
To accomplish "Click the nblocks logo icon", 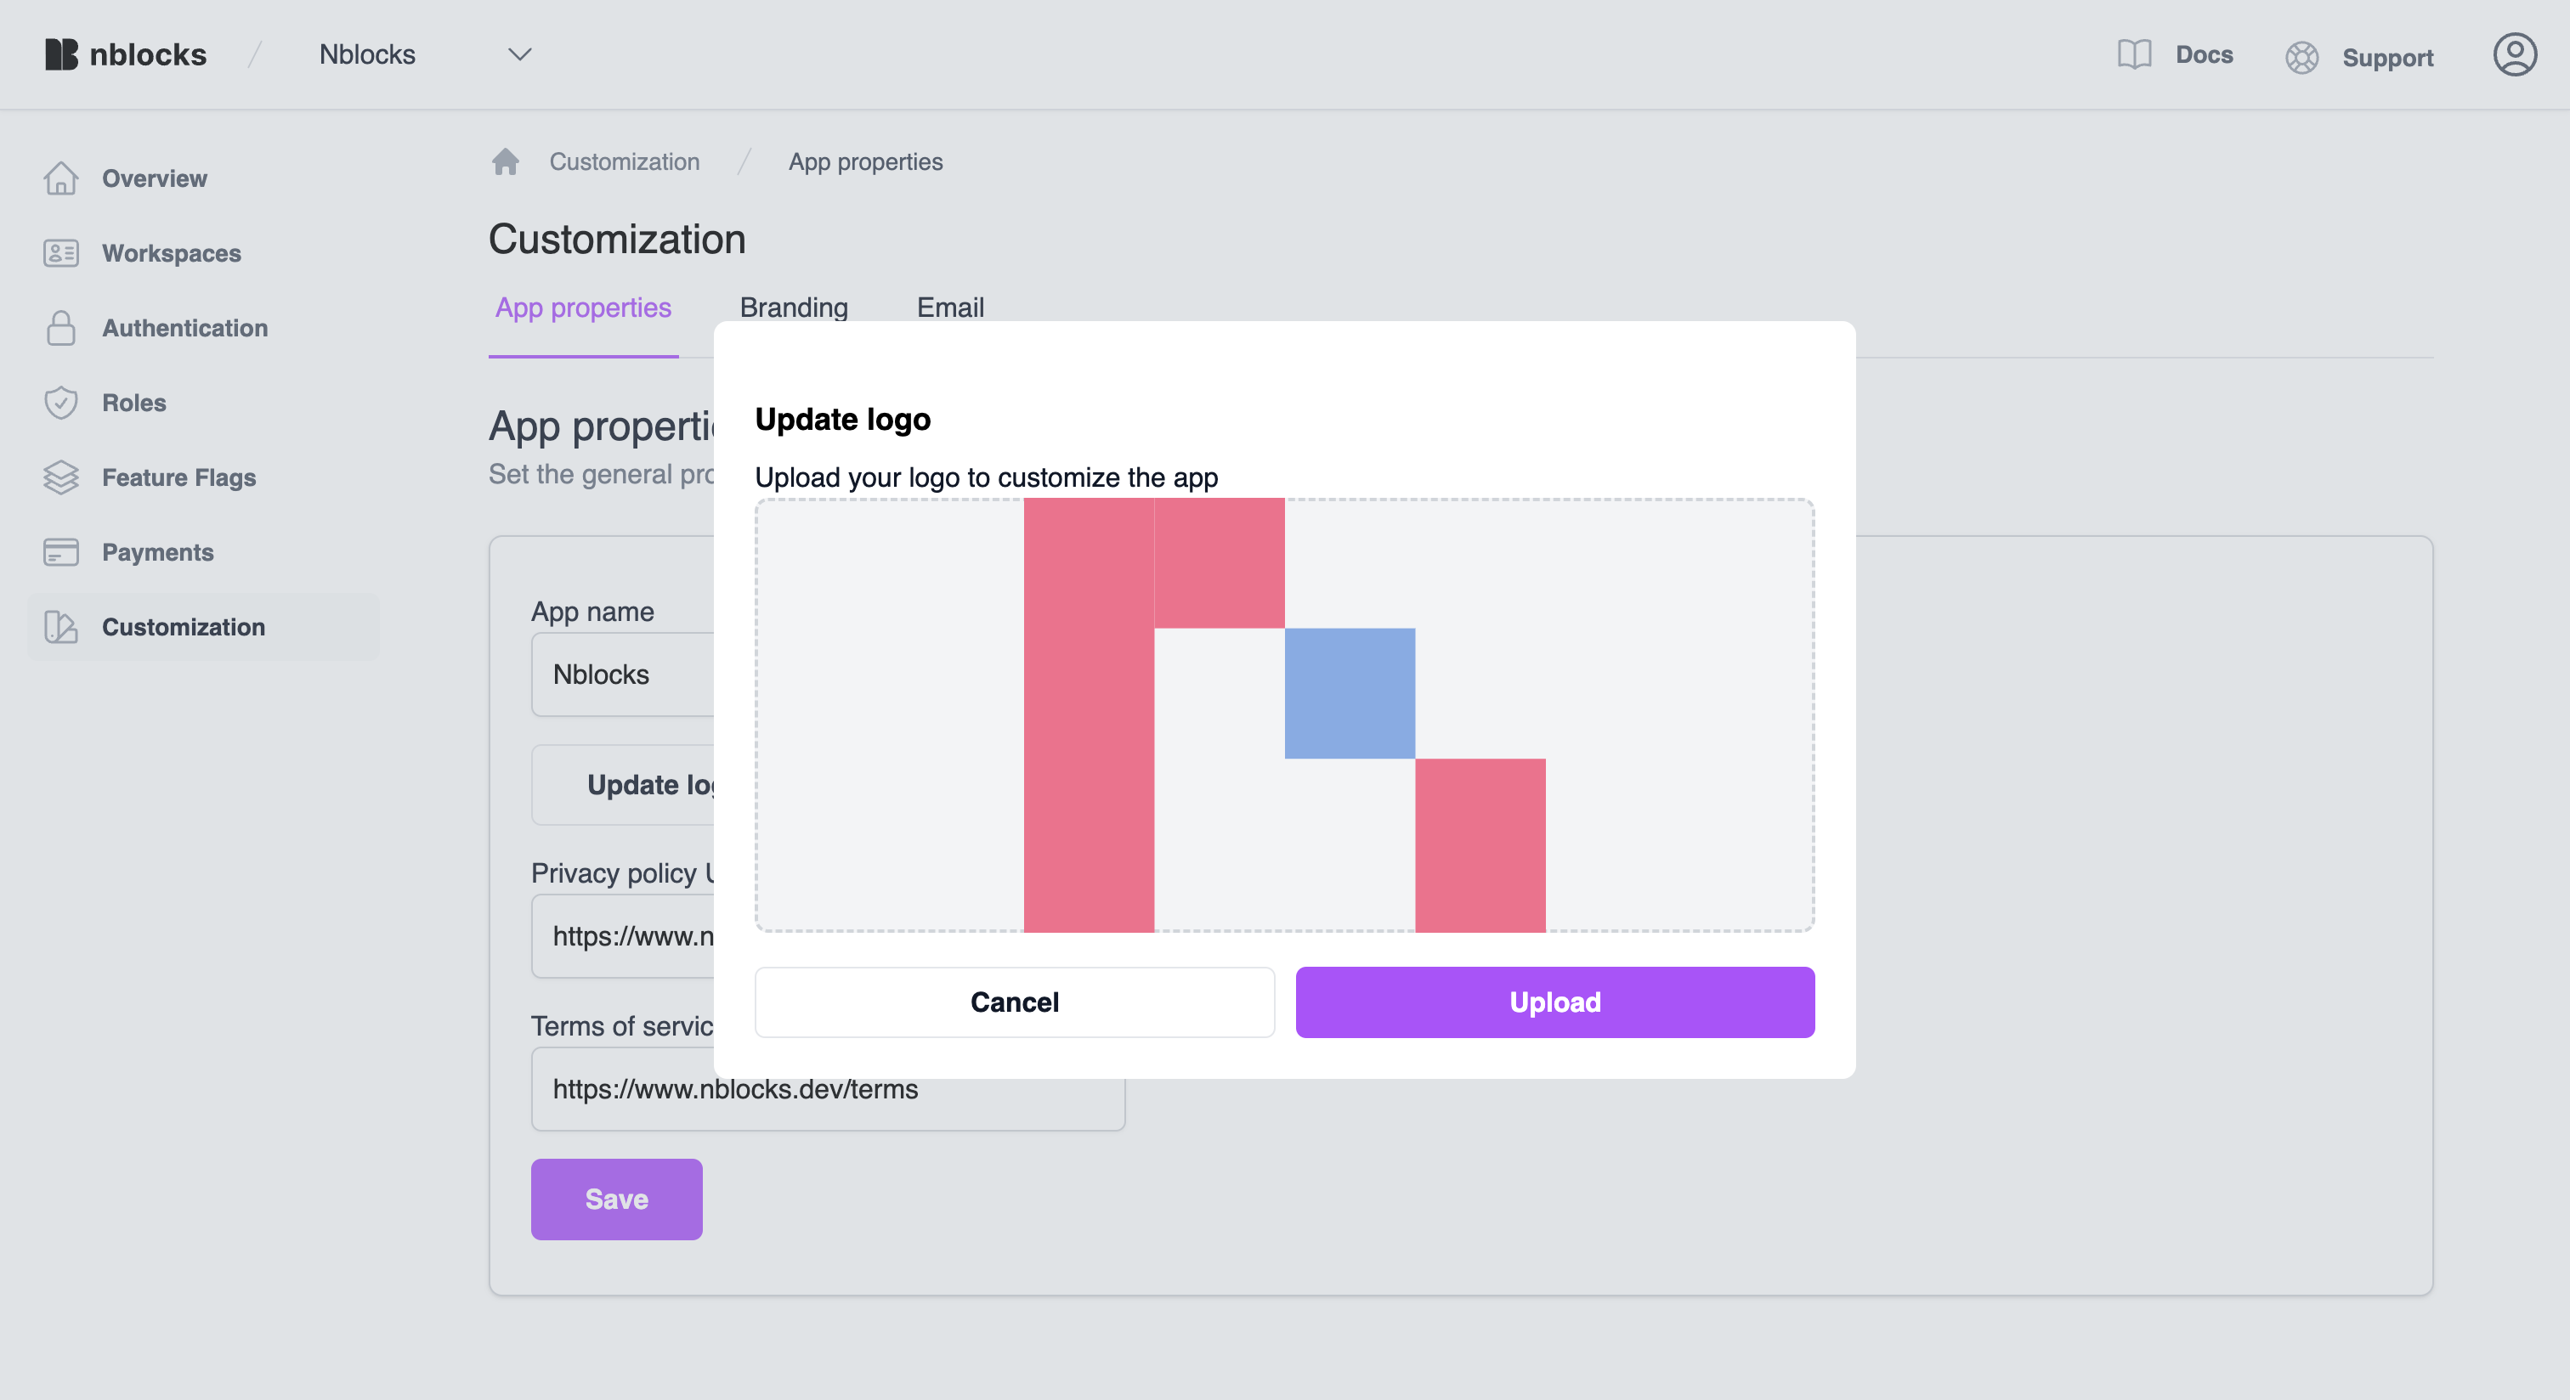I will click(61, 54).
